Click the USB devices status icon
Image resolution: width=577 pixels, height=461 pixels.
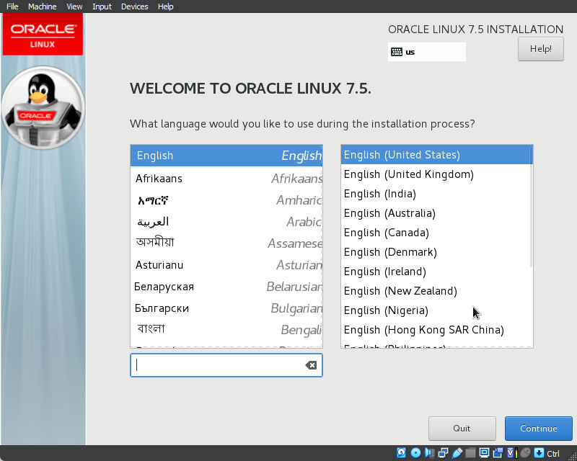click(457, 452)
